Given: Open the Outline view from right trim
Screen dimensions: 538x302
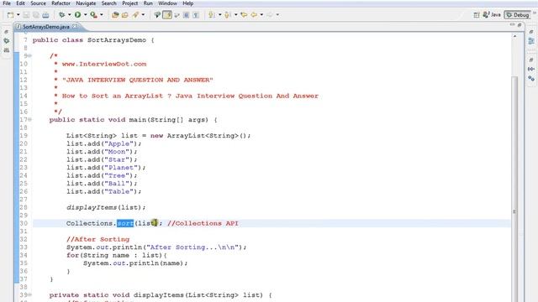Looking at the screenshot, I should pos(531,41).
